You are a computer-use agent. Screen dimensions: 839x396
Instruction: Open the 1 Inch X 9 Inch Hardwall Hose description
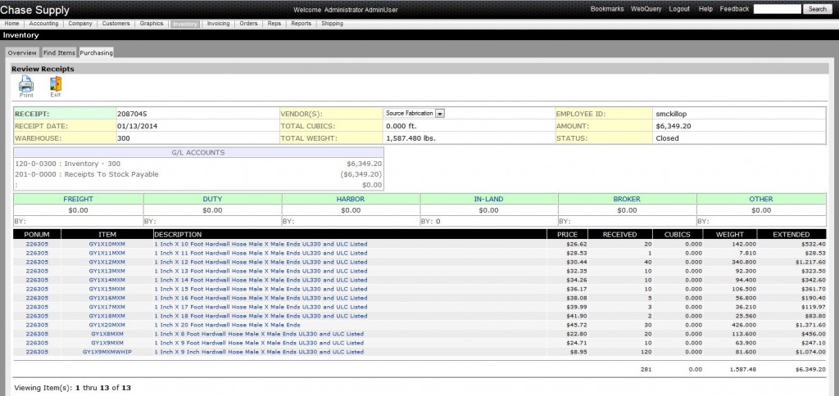(x=259, y=352)
